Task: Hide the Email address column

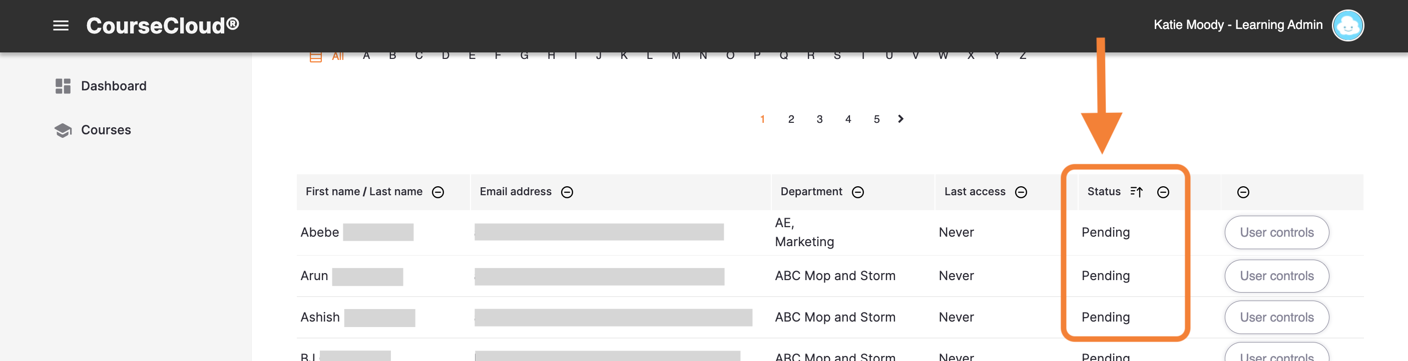Action: (x=567, y=192)
